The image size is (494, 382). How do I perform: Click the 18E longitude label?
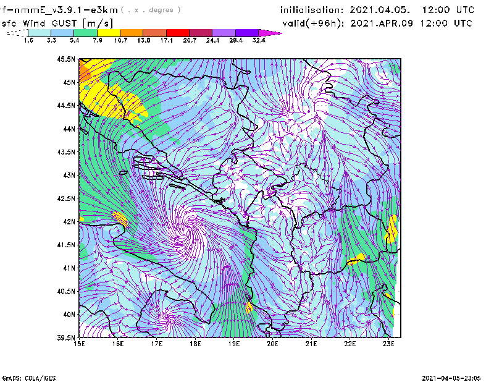click(x=195, y=344)
